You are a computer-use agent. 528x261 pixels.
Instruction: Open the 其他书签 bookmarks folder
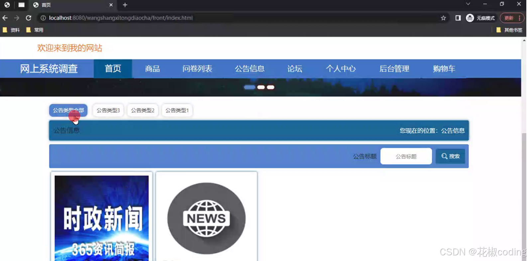point(509,30)
